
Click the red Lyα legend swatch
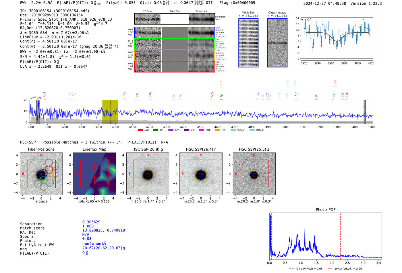coord(140,130)
